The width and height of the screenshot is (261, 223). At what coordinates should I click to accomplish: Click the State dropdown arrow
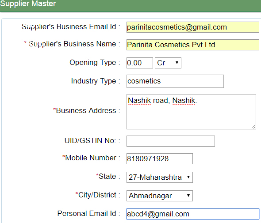pyautogui.click(x=188, y=177)
